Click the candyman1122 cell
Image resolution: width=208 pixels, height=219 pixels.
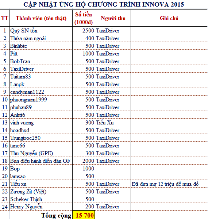(41, 92)
